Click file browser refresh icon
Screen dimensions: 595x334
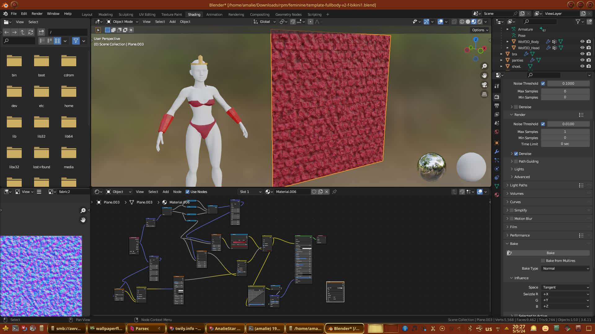[x=30, y=32]
